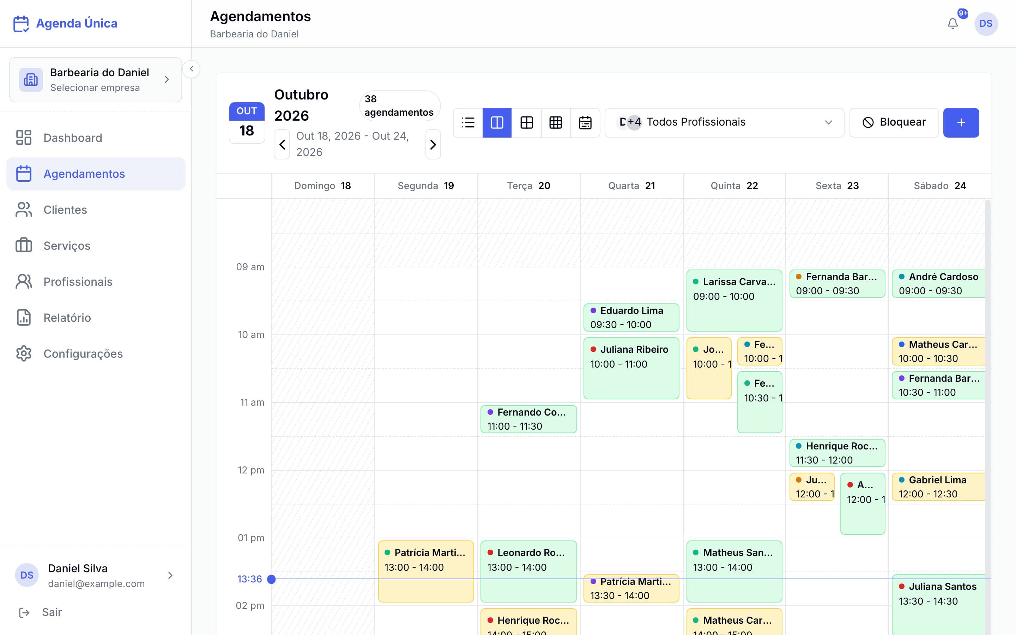Expand Daniel Silva user menu

(96, 575)
